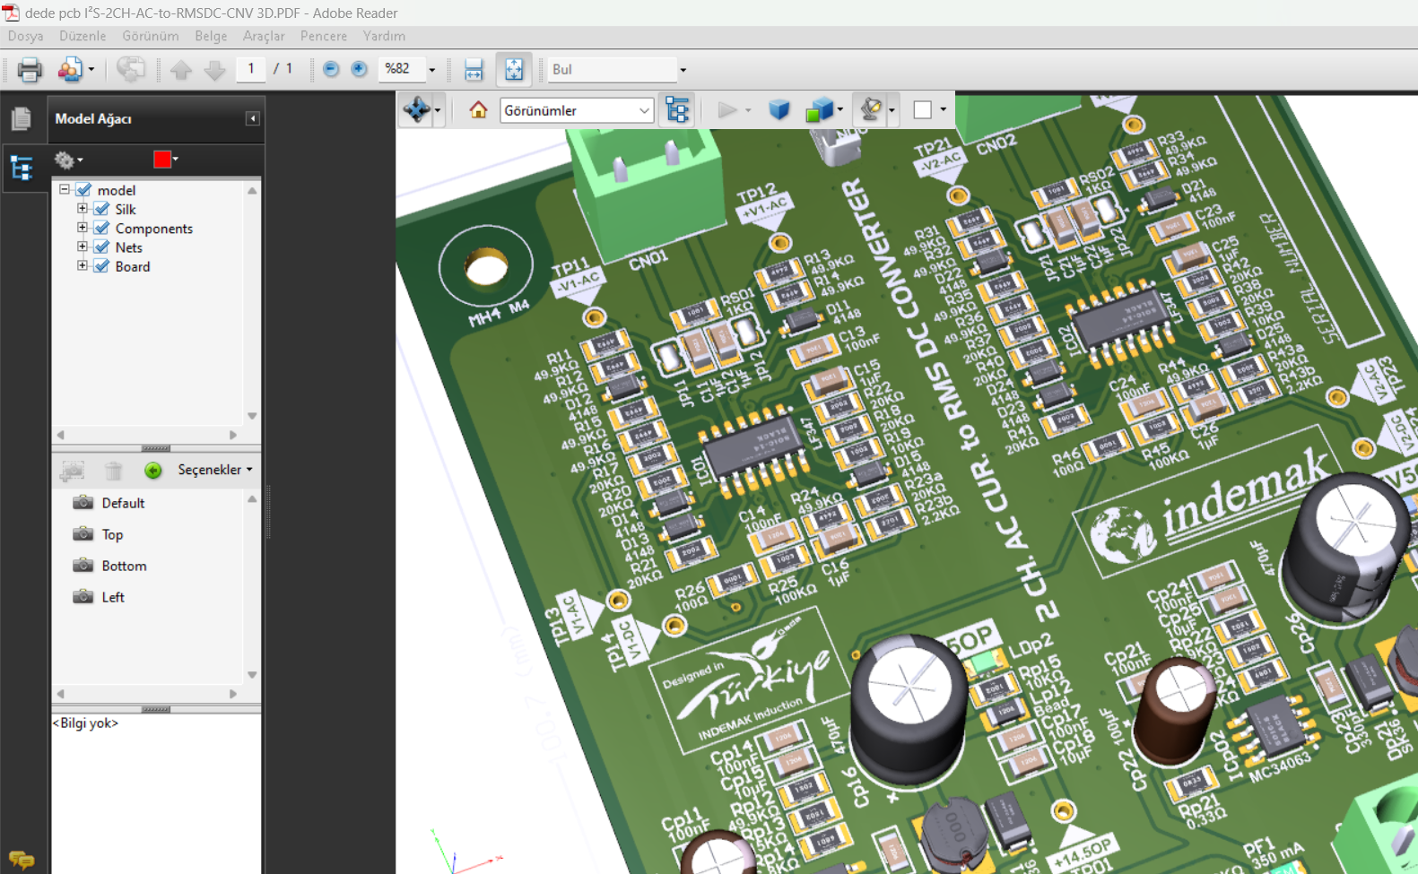Viewport: 1418px width, 874px height.
Task: Select the Bottom camera view
Action: tap(124, 566)
